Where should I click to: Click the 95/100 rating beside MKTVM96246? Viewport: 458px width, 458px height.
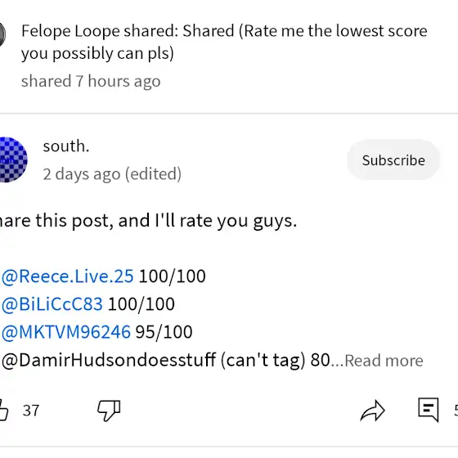[164, 332]
